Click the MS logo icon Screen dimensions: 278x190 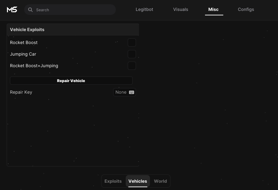click(x=12, y=10)
